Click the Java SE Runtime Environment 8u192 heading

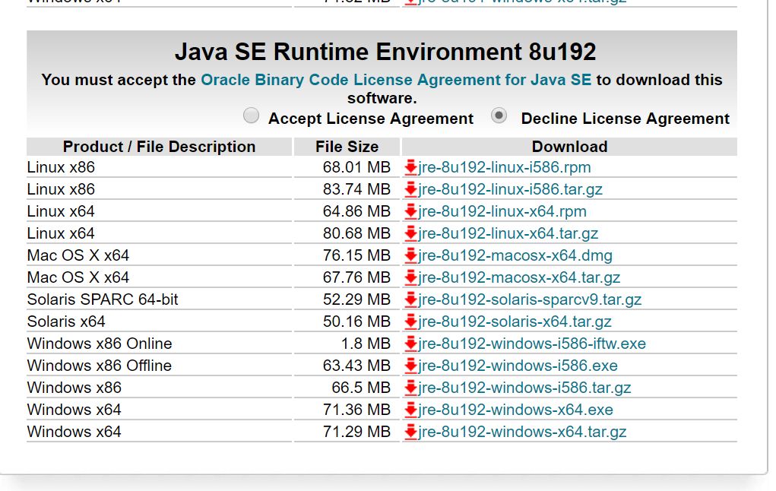[x=385, y=52]
